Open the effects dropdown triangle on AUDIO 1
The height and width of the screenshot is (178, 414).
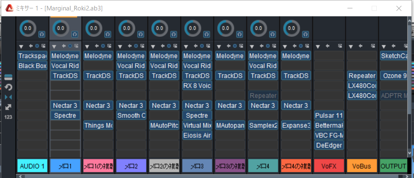pos(21,47)
